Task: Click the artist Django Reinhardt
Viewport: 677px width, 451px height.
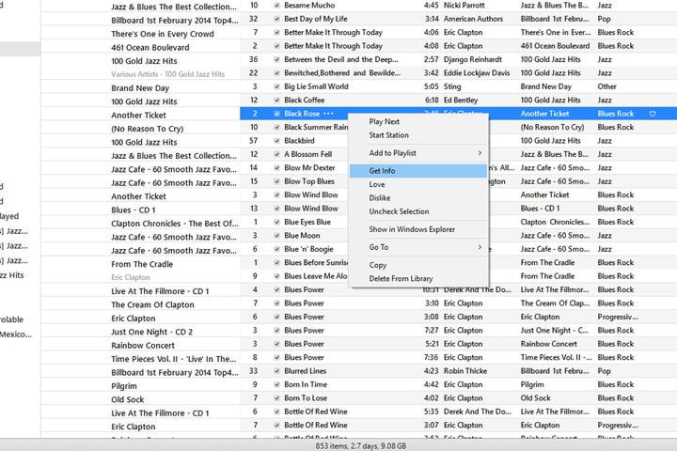Action: click(x=473, y=59)
